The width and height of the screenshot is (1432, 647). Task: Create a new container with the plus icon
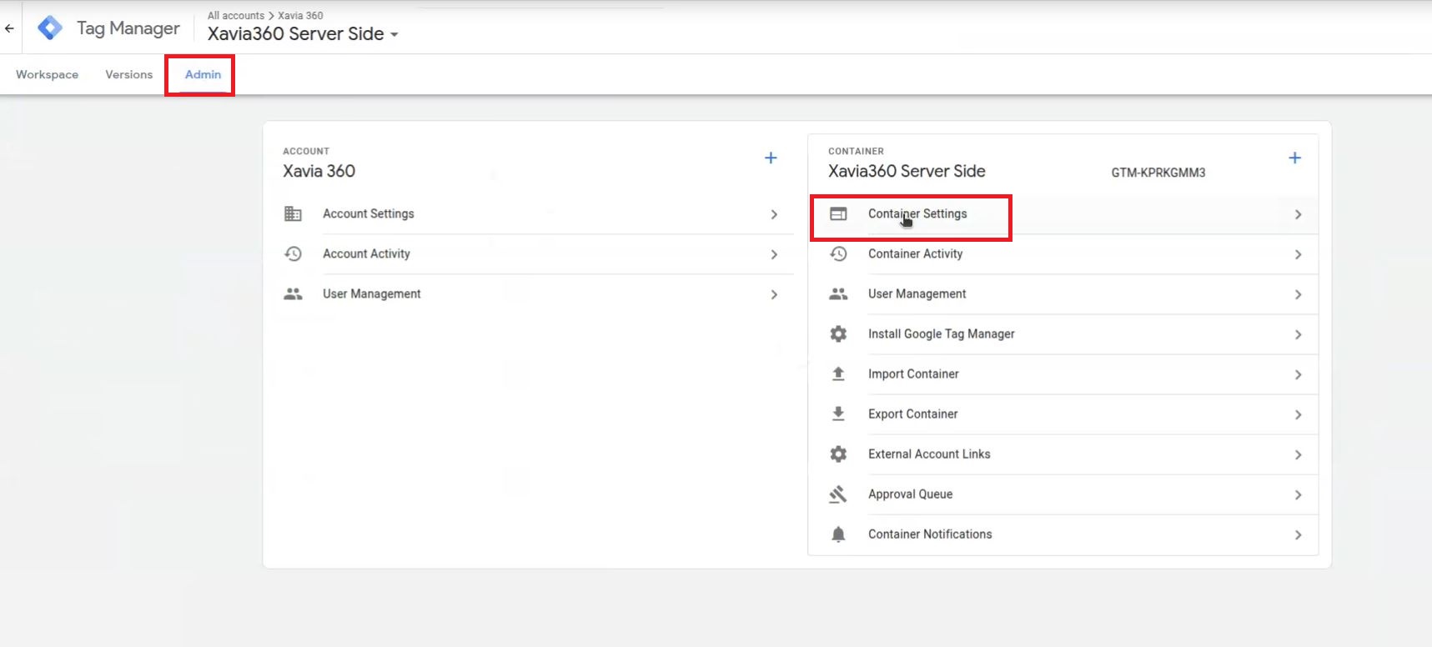(x=1294, y=158)
